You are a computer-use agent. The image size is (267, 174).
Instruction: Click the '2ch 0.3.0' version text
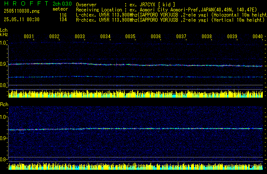pyautogui.click(x=62, y=4)
